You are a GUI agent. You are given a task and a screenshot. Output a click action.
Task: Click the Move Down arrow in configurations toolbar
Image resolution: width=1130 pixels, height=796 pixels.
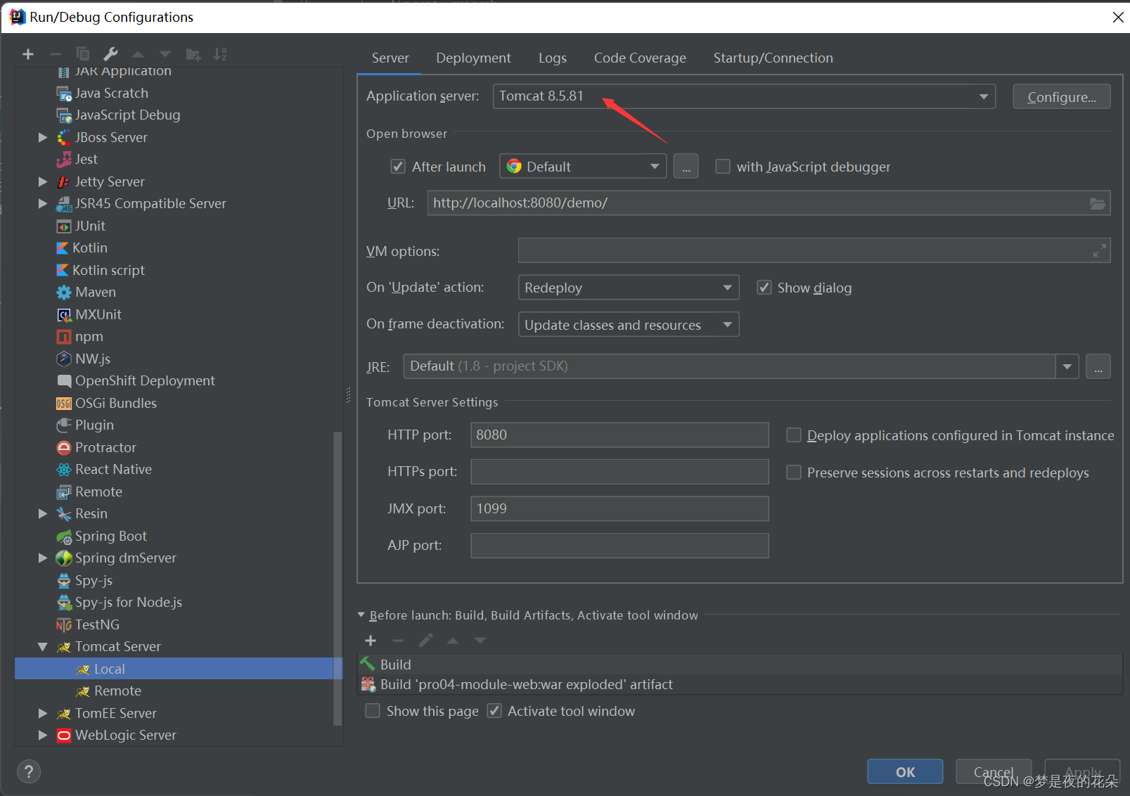[x=165, y=54]
